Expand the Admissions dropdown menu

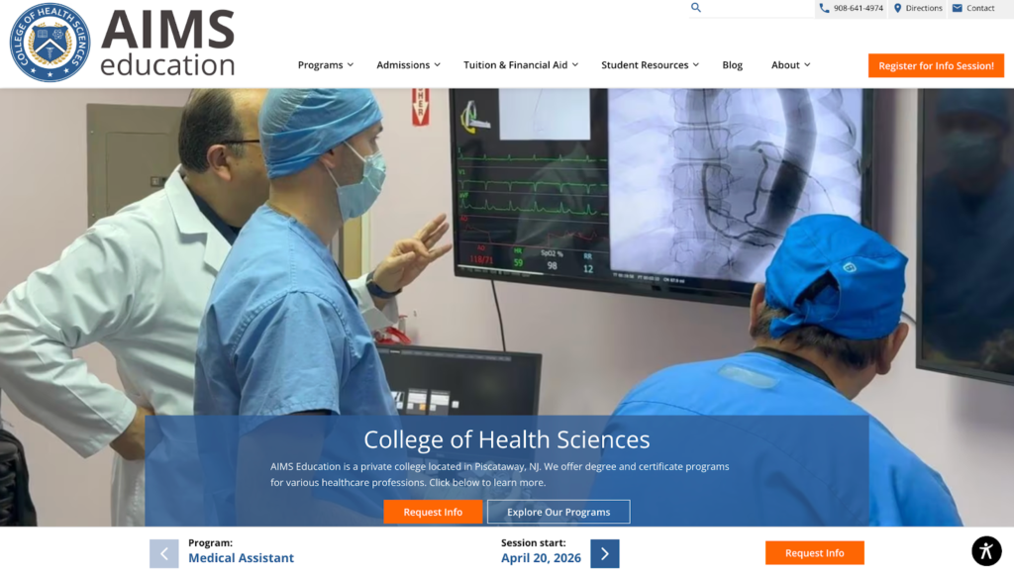pos(408,65)
